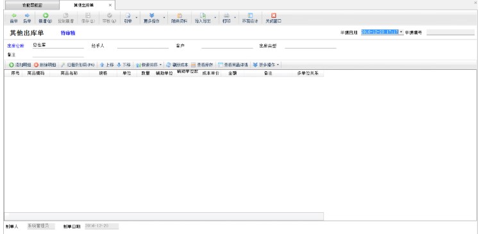Click the 金额 column header
479x234 pixels.
click(233, 74)
